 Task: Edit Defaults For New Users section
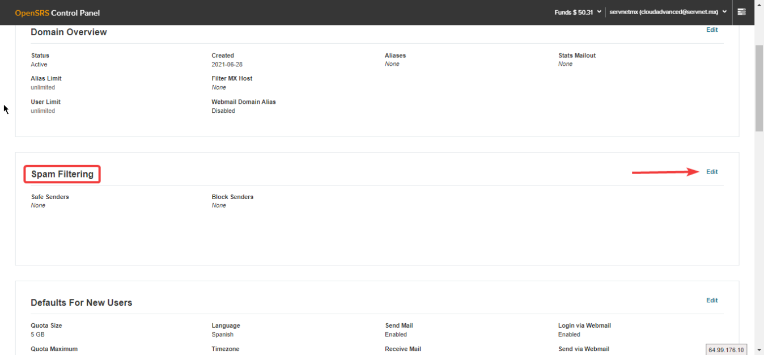pyautogui.click(x=712, y=301)
